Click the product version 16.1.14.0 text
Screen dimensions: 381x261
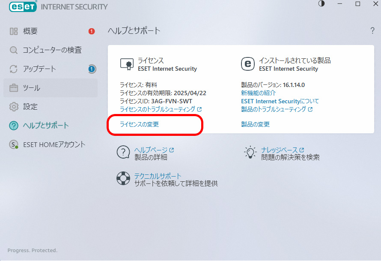click(x=294, y=85)
